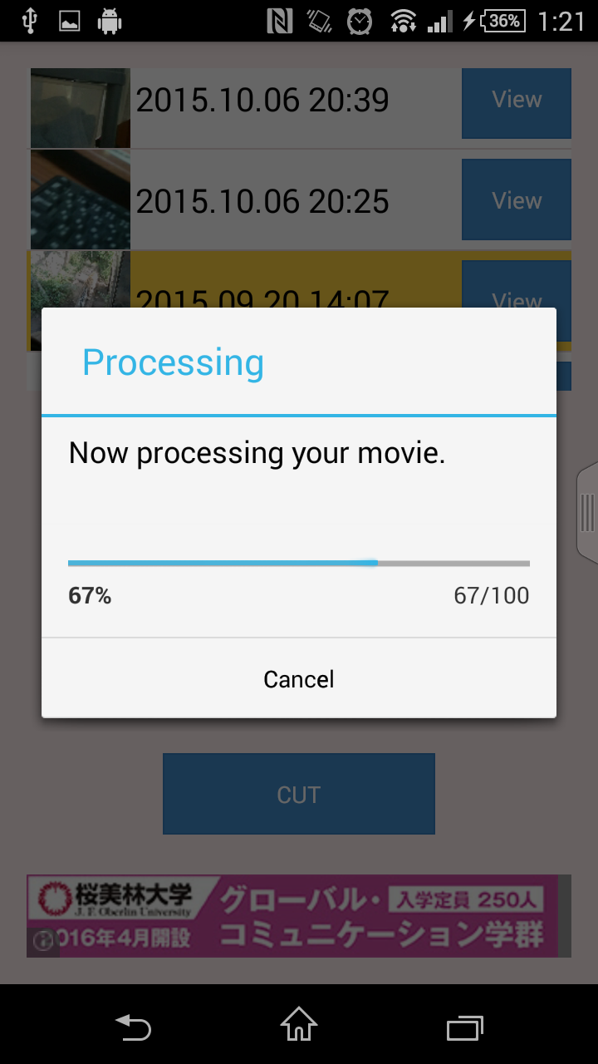Open the Recent apps navigation button
This screenshot has width=598, height=1064.
[465, 1027]
